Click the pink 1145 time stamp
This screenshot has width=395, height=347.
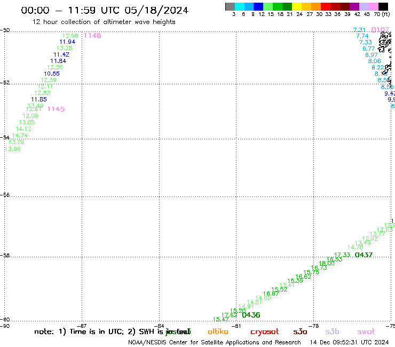click(56, 109)
